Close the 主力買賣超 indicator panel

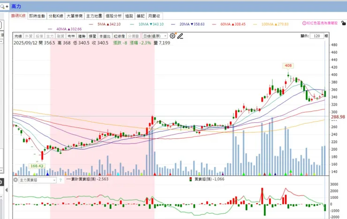(x=15, y=180)
